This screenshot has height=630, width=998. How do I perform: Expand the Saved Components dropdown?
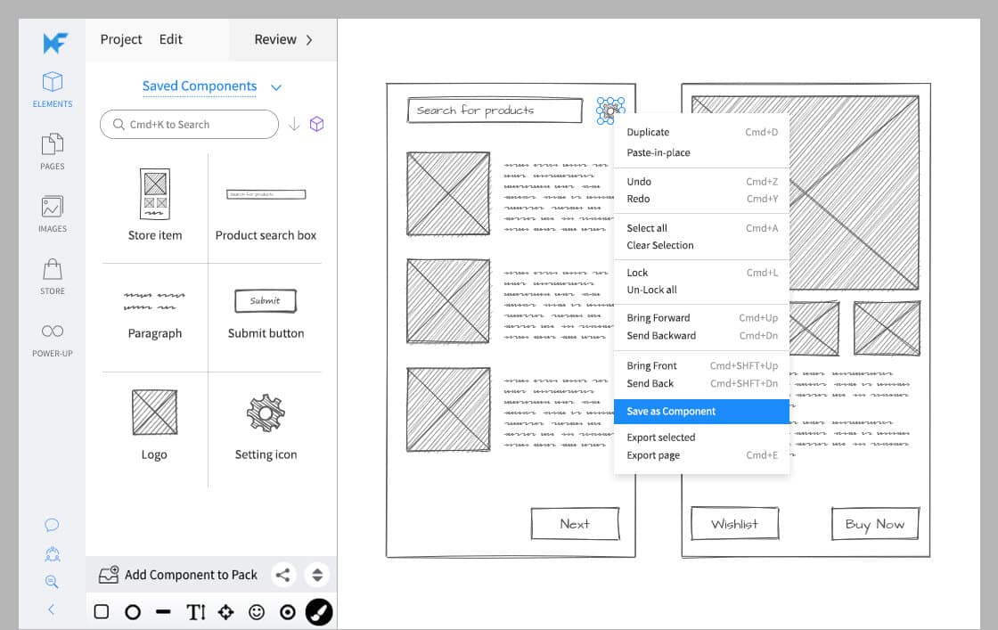click(x=275, y=86)
